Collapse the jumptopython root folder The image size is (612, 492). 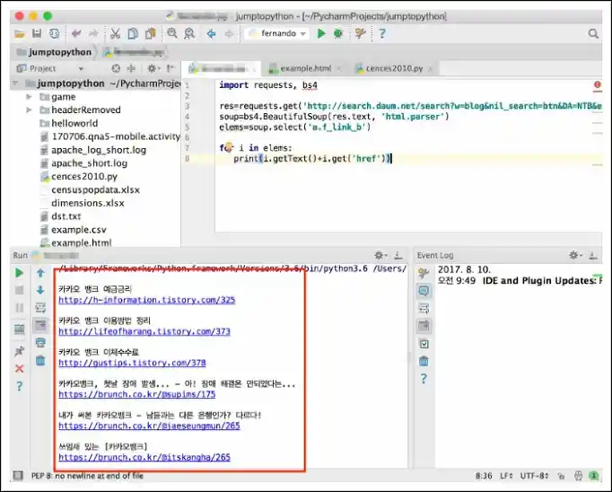click(x=15, y=83)
